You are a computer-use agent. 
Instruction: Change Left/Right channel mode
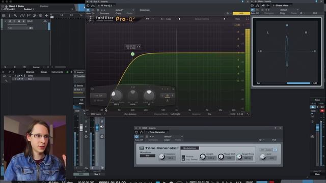click(x=175, y=114)
